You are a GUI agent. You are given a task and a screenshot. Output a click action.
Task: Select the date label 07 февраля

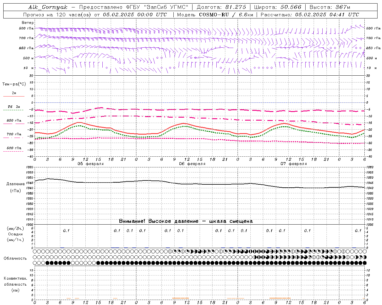[294, 164]
